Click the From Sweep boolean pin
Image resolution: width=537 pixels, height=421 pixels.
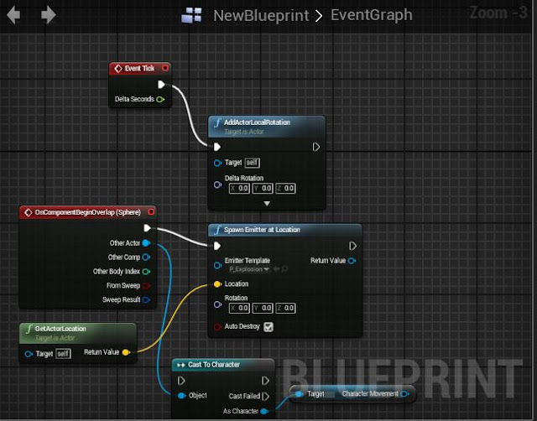pos(146,285)
